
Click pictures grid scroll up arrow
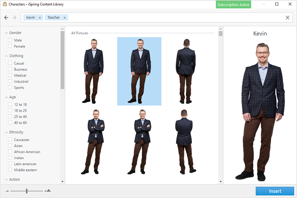tap(221, 29)
